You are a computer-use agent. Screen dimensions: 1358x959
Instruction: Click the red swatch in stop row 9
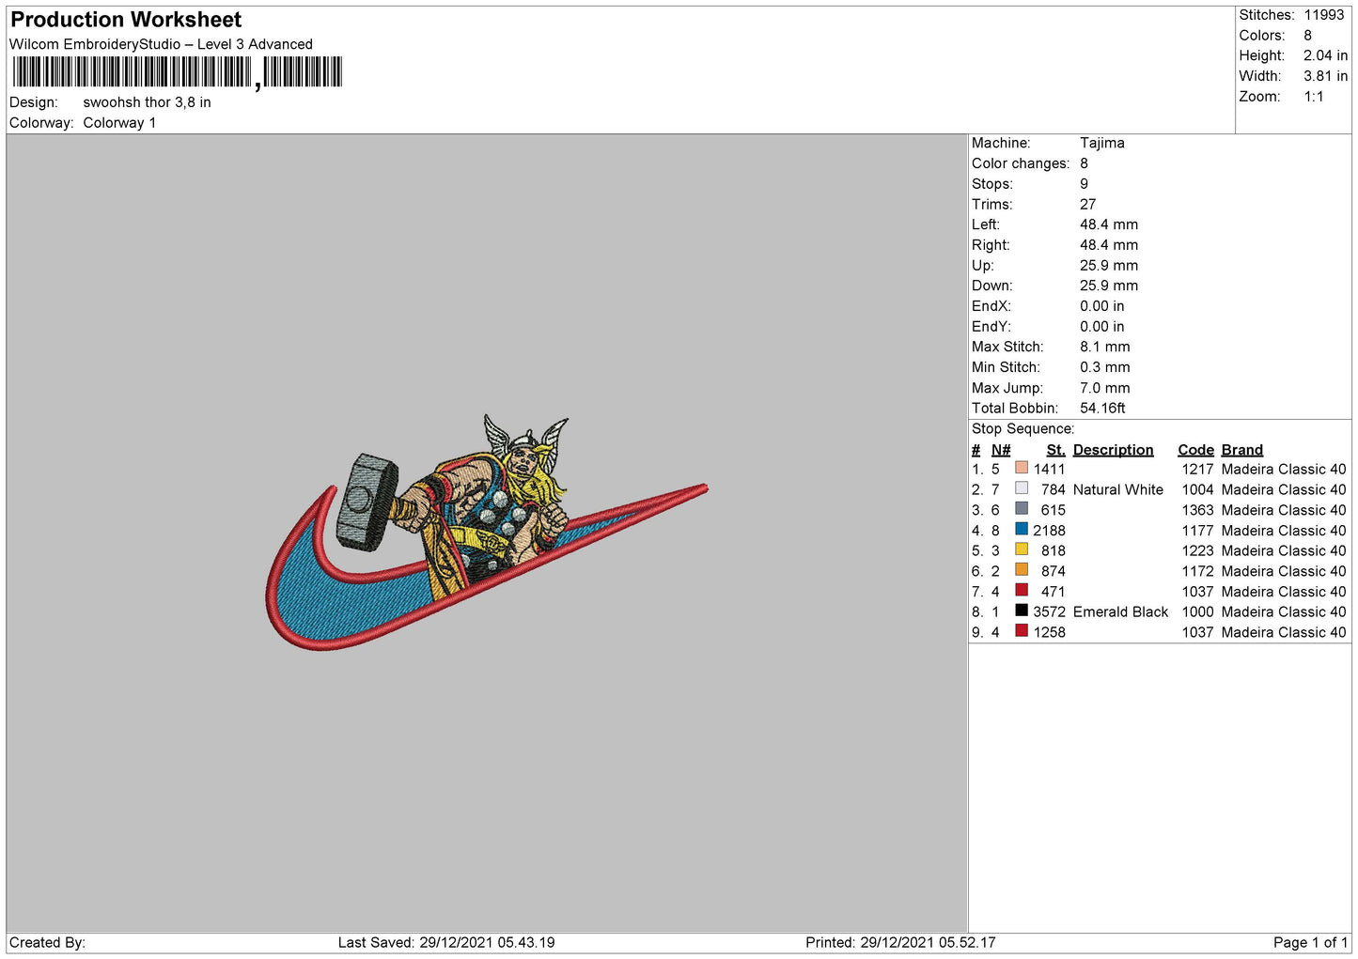(1021, 631)
